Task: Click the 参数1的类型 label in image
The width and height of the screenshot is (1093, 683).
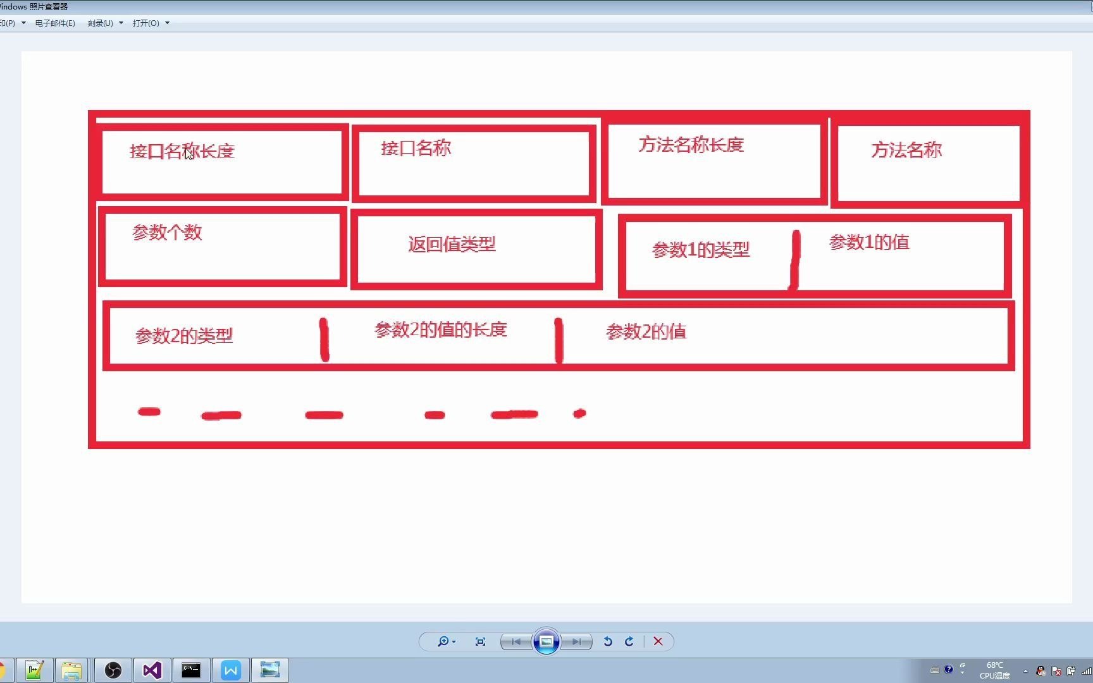Action: (701, 250)
